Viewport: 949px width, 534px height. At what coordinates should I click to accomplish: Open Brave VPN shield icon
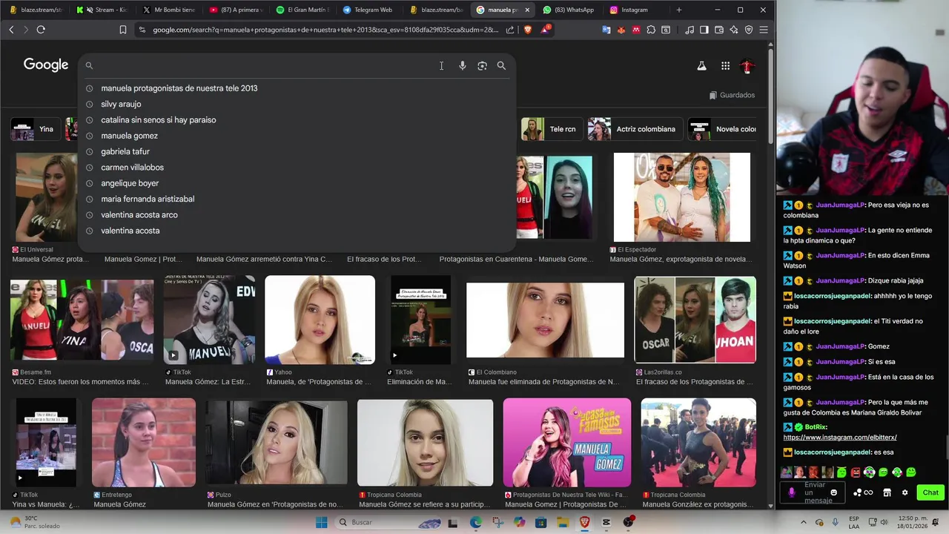tap(749, 30)
